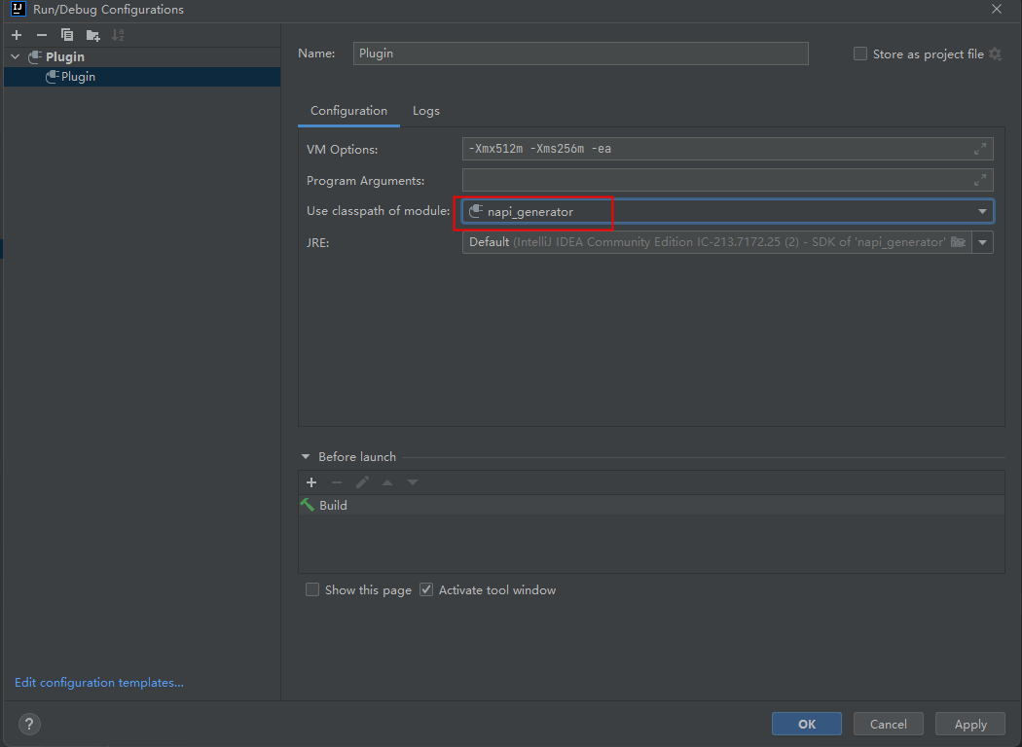
Task: Uncheck Activate tool window checkbox
Action: coord(426,589)
